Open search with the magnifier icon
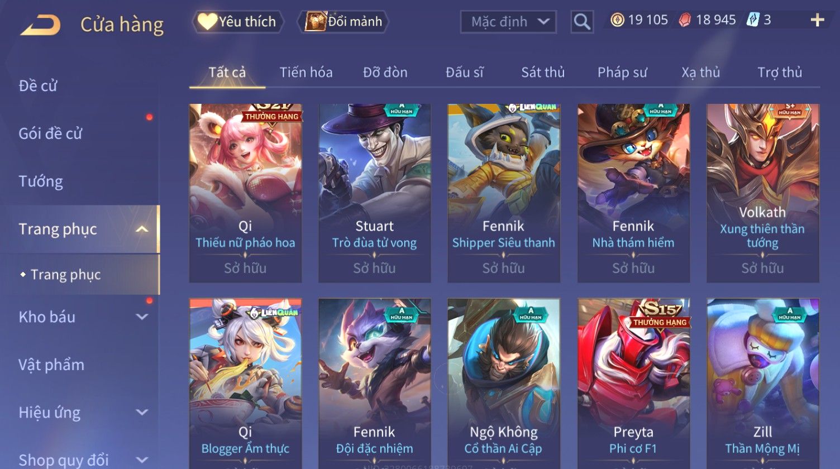Screen dimensions: 840x469 pyautogui.click(x=582, y=22)
